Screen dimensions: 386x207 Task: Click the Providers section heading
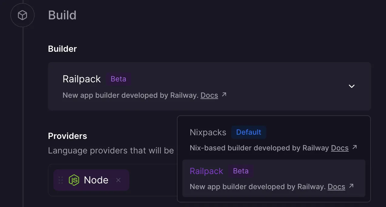[67, 136]
